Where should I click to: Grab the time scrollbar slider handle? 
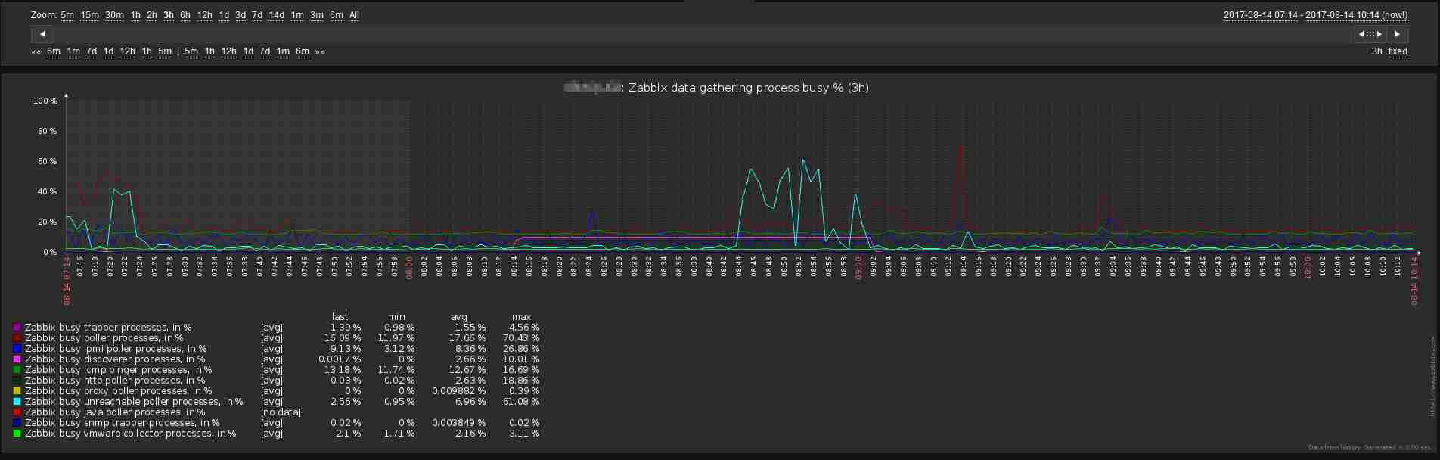(x=1370, y=34)
